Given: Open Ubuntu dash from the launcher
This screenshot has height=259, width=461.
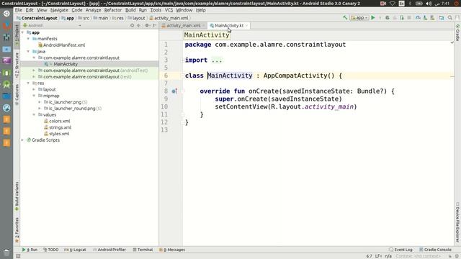Looking at the screenshot, I should coord(6,14).
